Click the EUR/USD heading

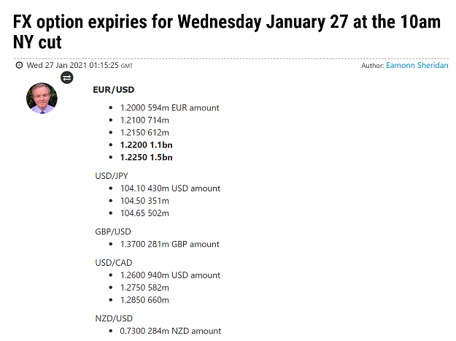click(x=113, y=90)
